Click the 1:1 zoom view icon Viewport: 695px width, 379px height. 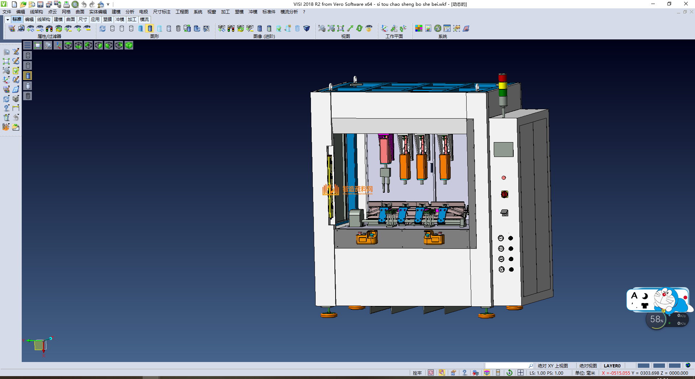click(x=340, y=29)
